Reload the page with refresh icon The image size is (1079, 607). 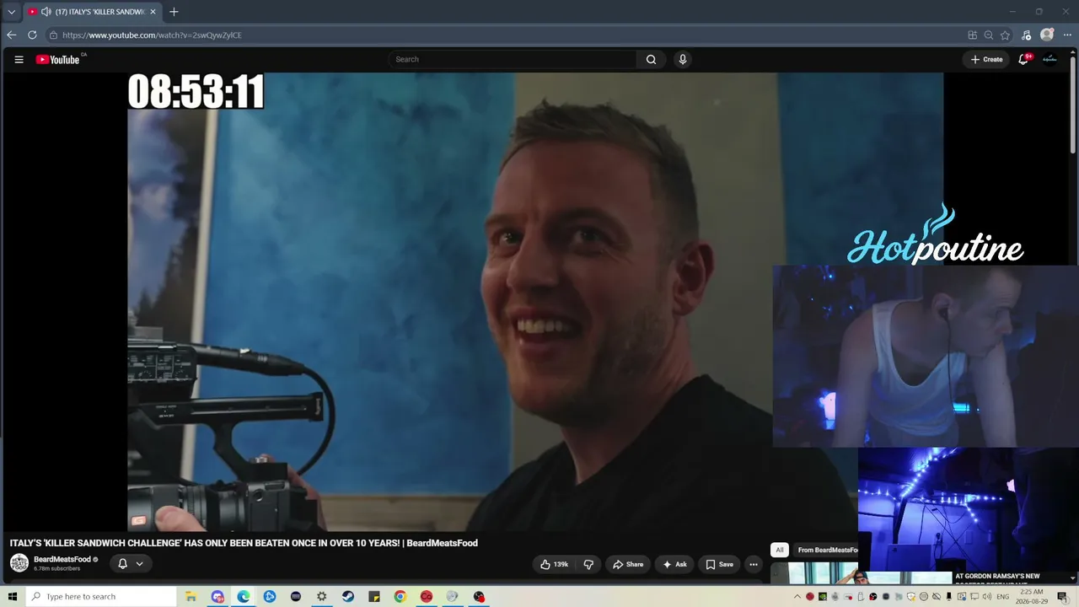coord(32,35)
